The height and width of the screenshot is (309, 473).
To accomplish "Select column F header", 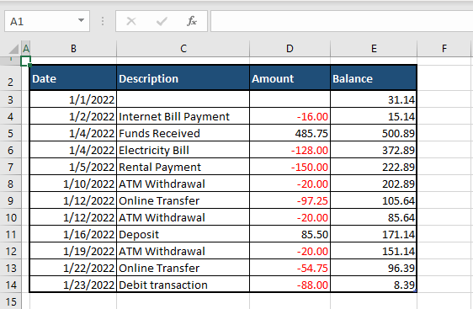I will pyautogui.click(x=444, y=49).
